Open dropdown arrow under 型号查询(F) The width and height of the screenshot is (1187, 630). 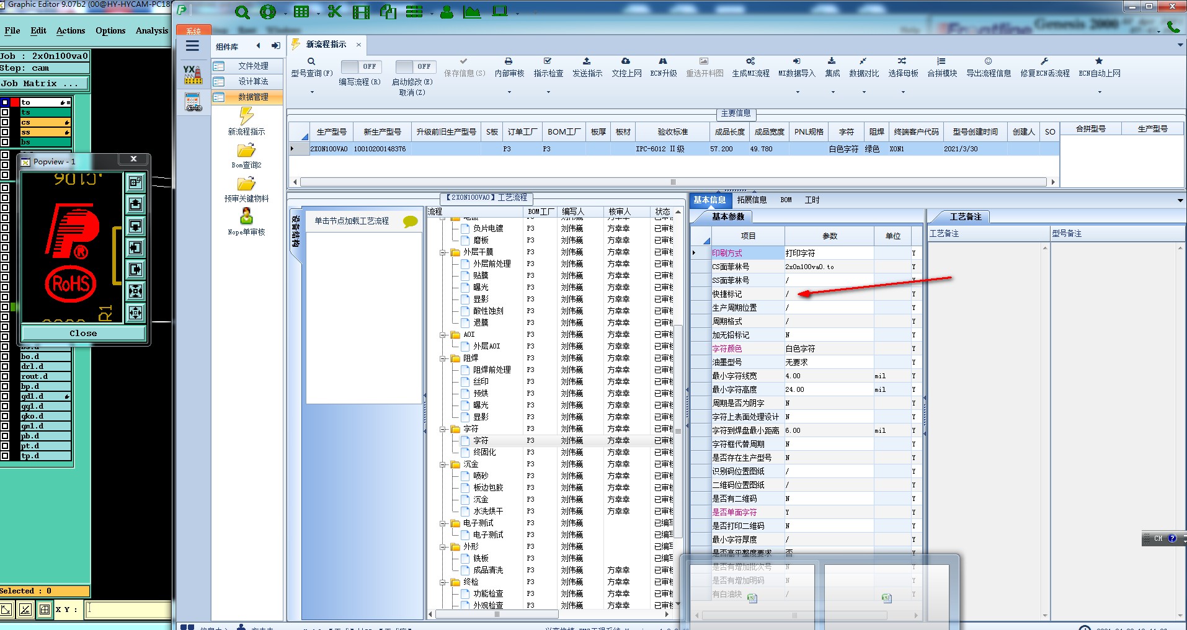click(x=312, y=92)
